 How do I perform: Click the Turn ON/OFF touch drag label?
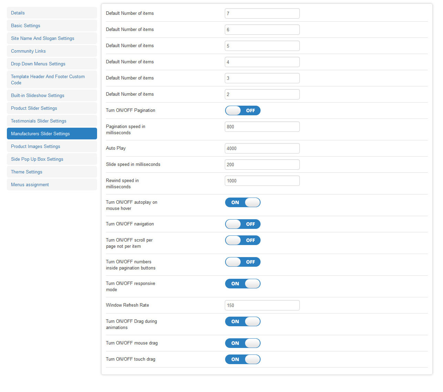click(130, 359)
